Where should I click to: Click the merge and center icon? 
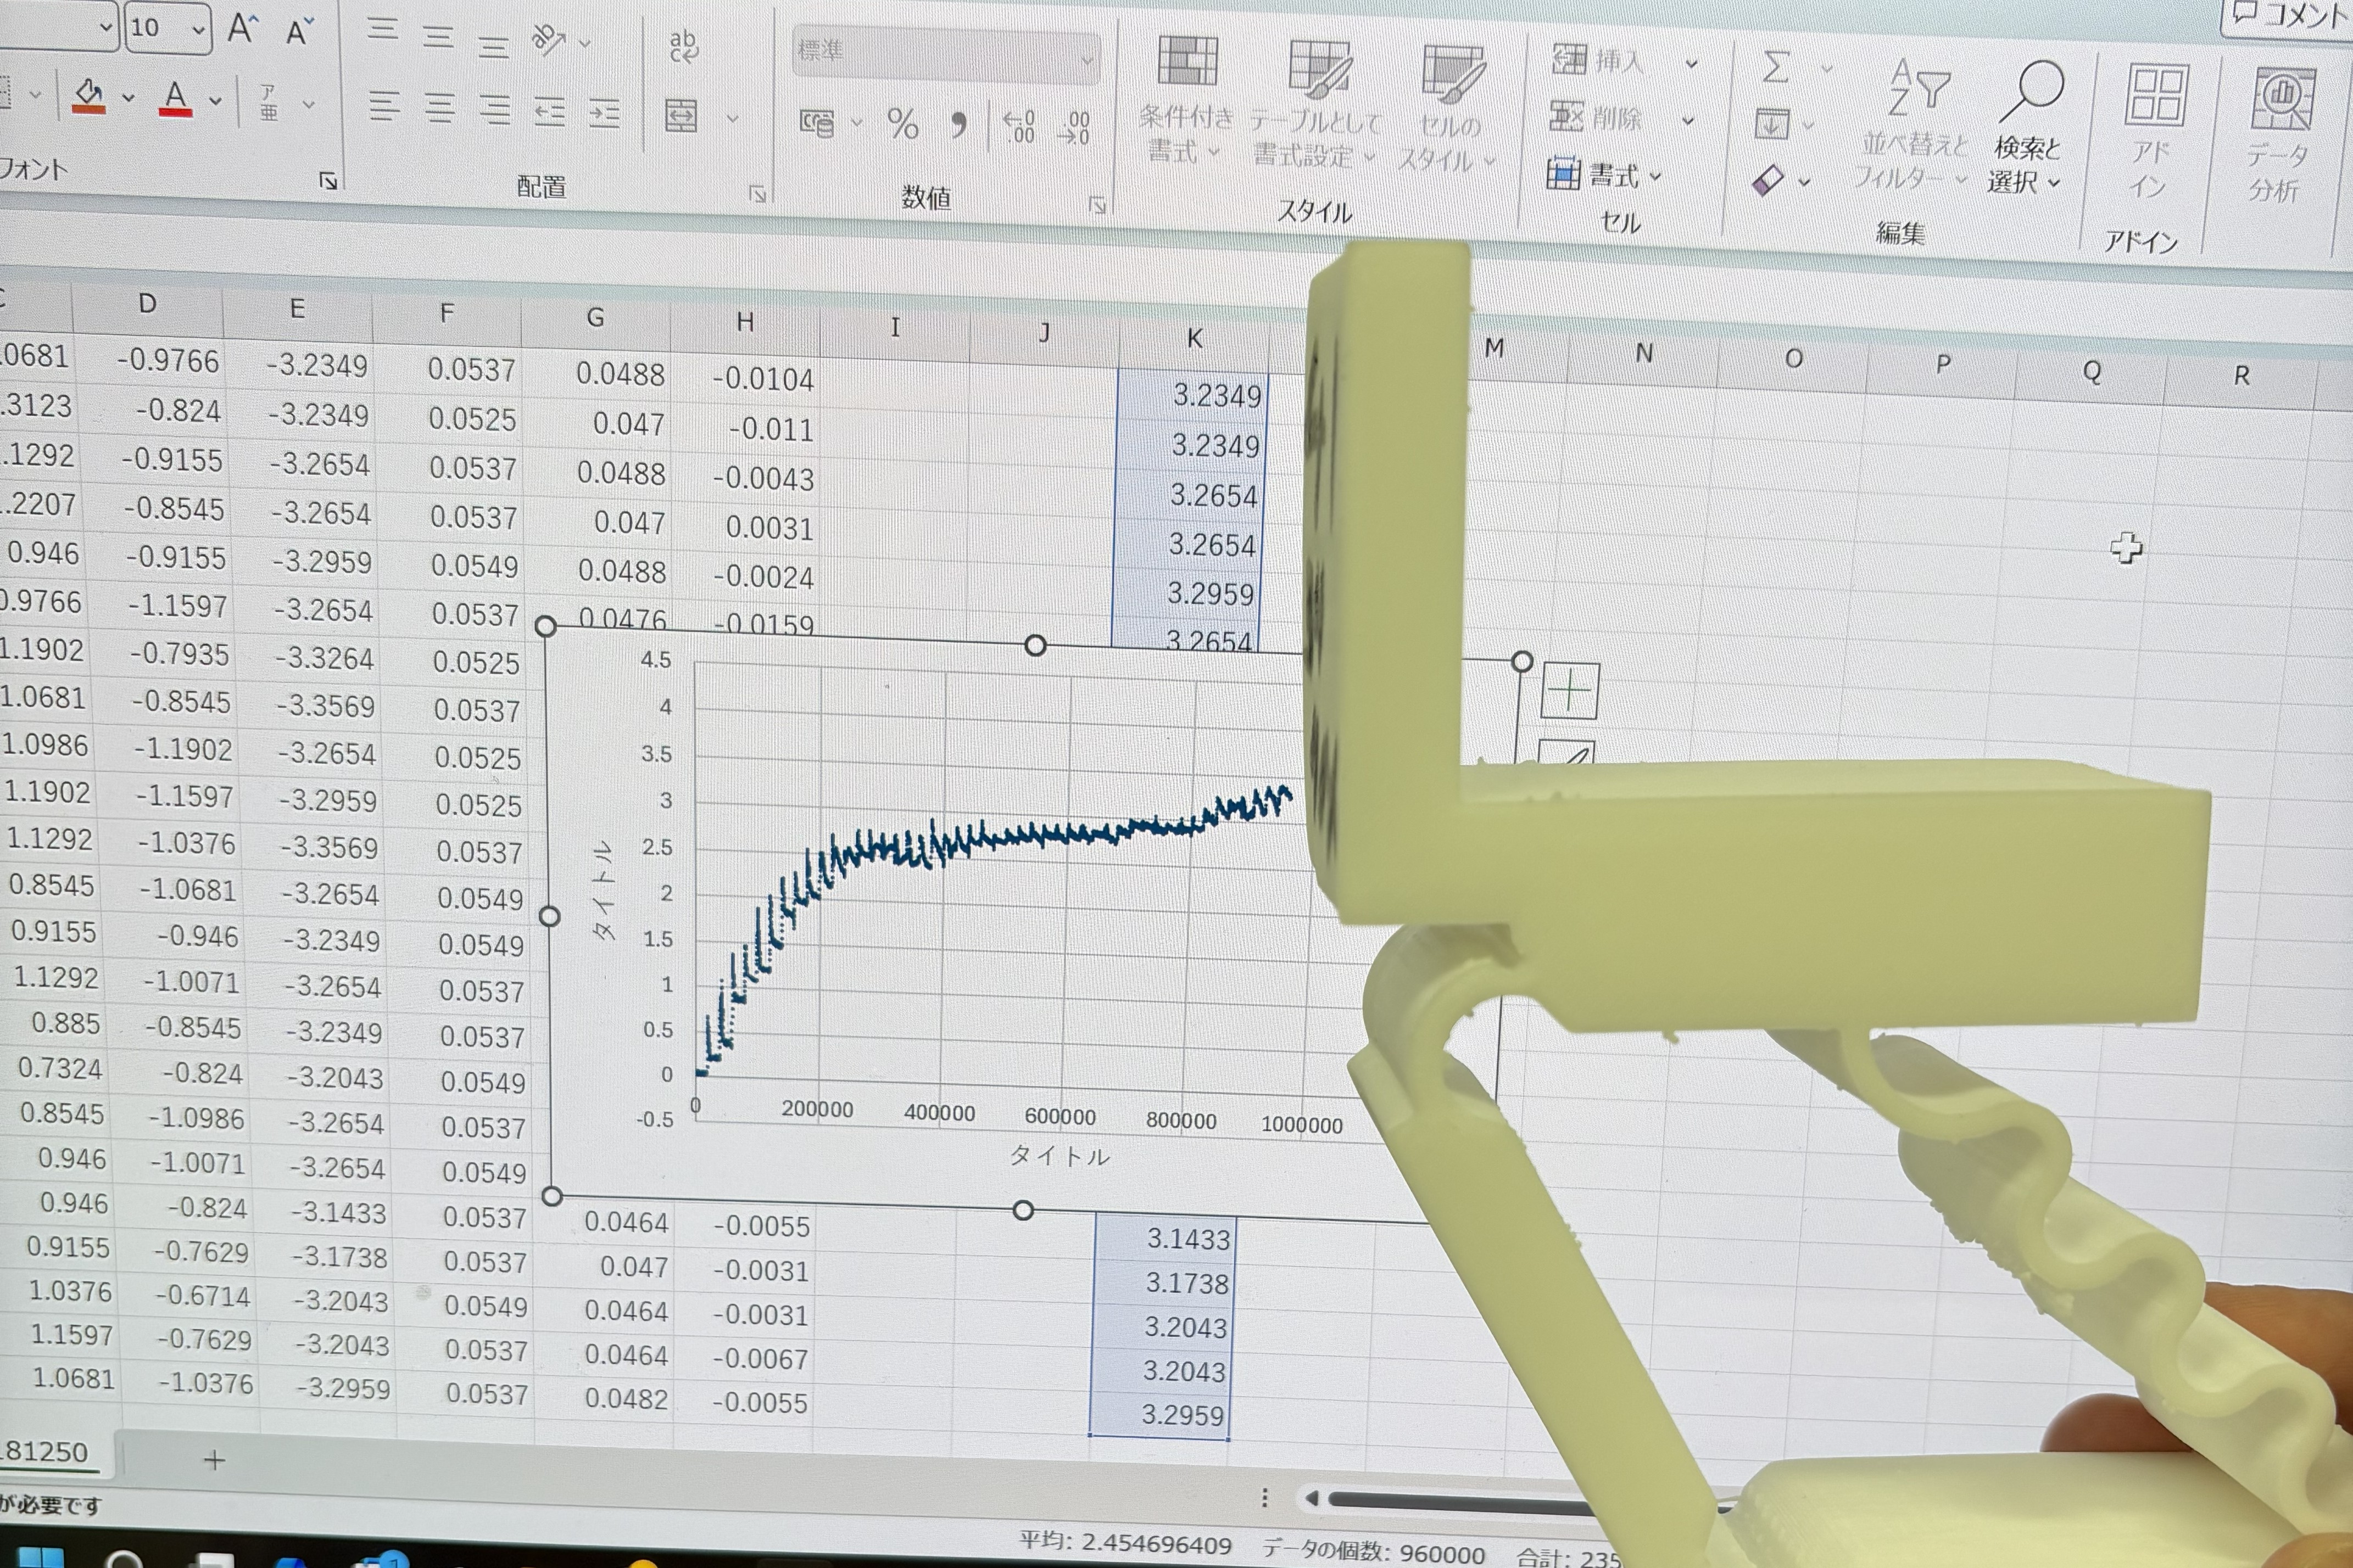[x=682, y=116]
